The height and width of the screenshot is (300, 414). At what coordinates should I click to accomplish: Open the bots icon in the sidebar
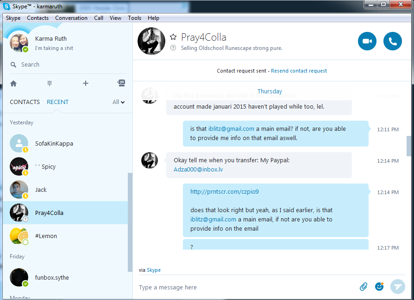121,83
